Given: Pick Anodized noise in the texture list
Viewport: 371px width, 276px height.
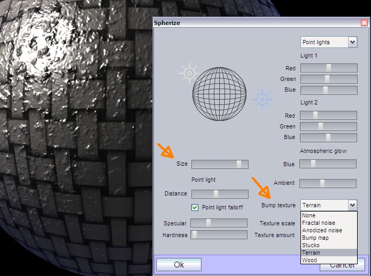Looking at the screenshot, I should [329, 230].
